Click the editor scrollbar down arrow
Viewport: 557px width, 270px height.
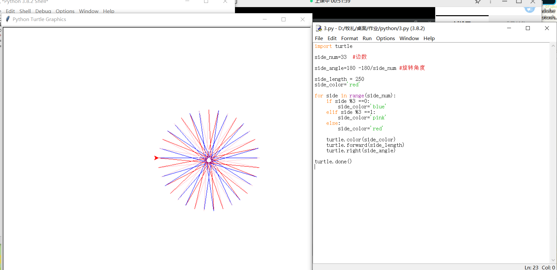point(553,260)
